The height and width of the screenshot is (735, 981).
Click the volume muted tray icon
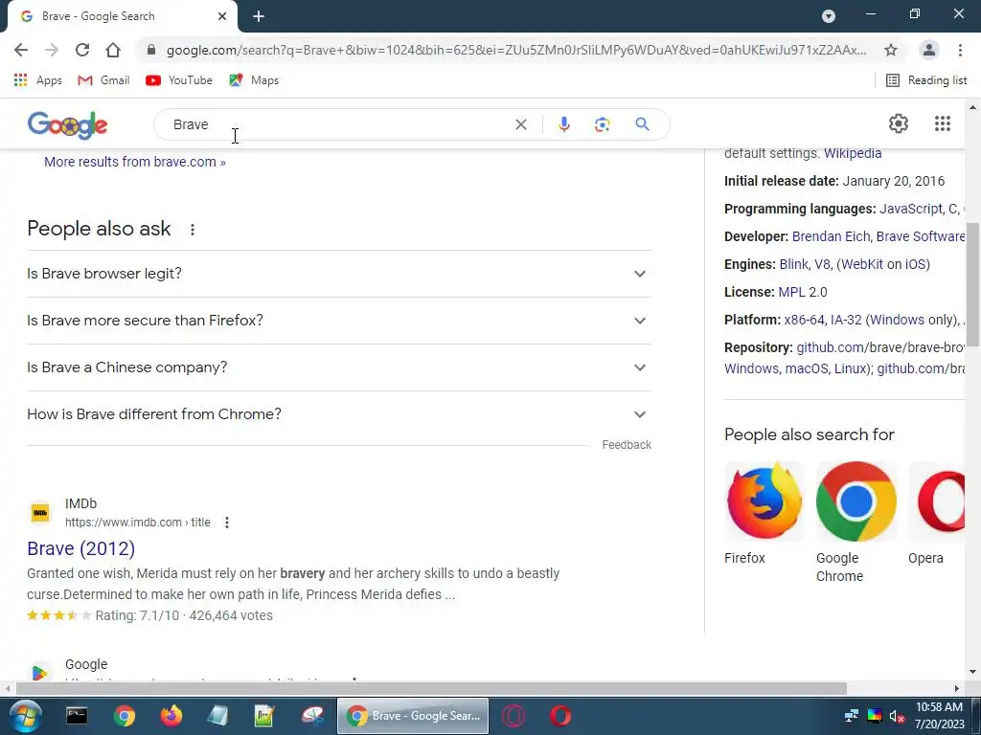tap(897, 716)
